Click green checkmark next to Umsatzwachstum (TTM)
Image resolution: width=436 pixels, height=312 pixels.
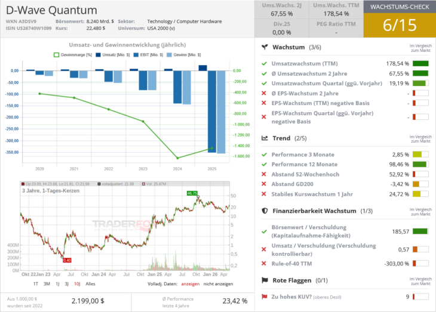pyautogui.click(x=264, y=64)
